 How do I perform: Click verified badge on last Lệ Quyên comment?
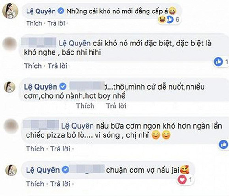pyautogui.click(x=65, y=170)
